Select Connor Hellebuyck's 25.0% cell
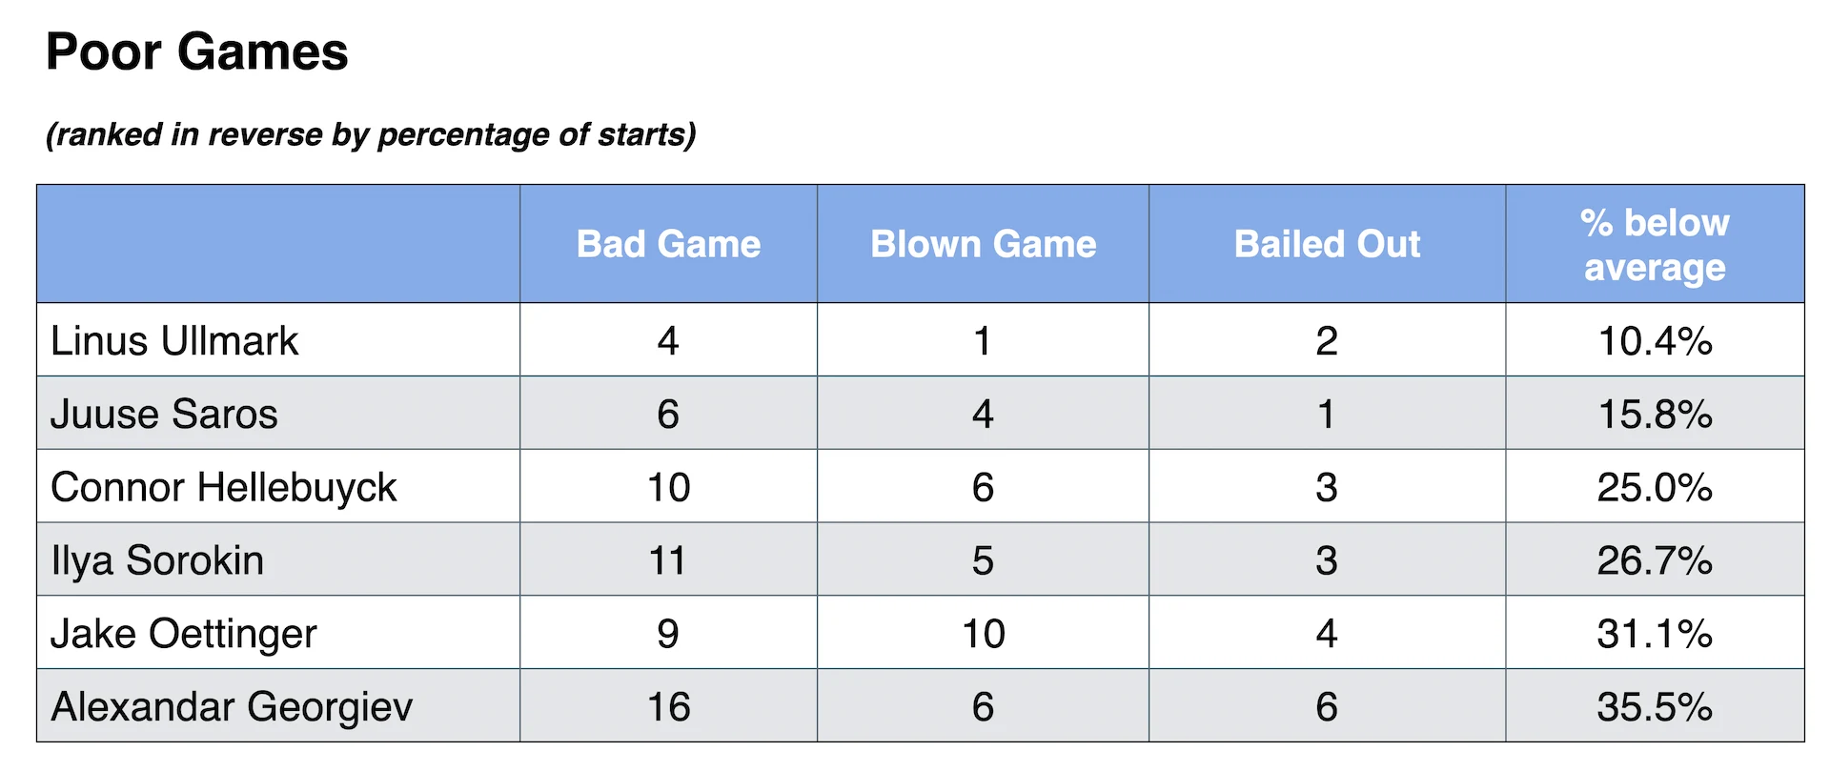 click(1655, 487)
